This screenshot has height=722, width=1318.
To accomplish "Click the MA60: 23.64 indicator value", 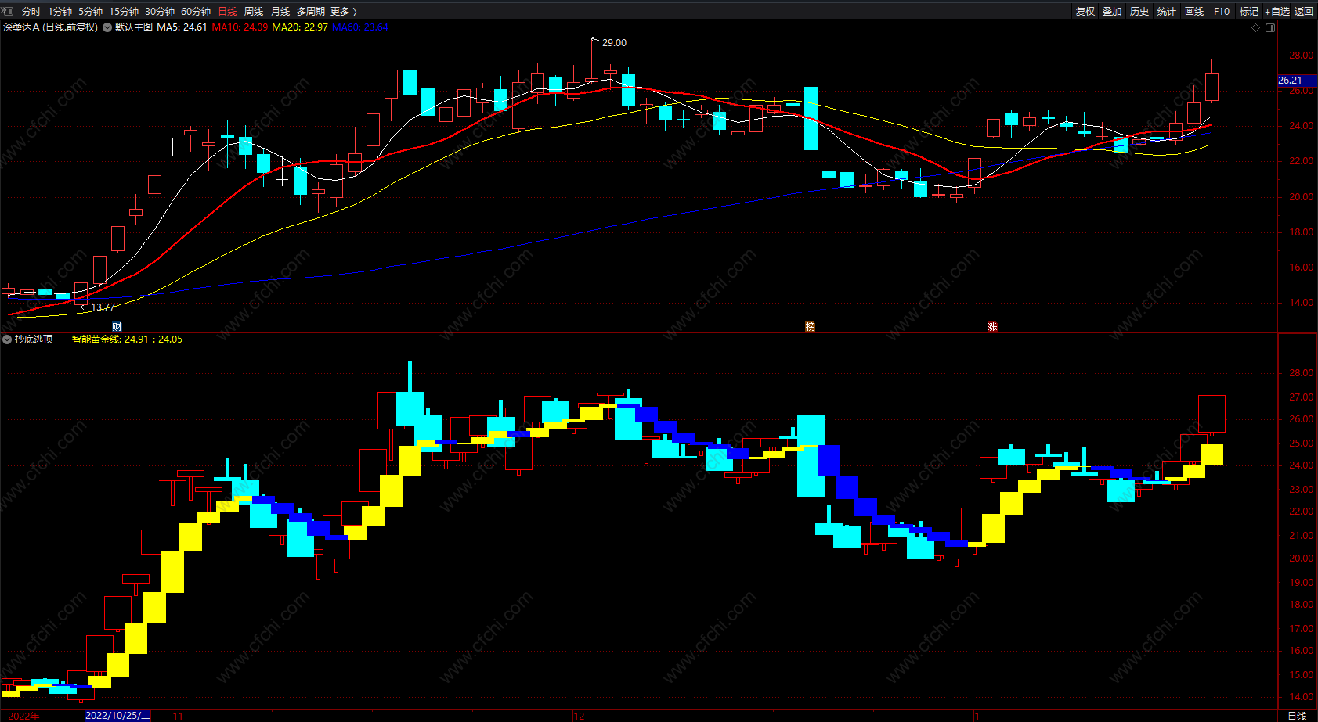I will tap(360, 27).
